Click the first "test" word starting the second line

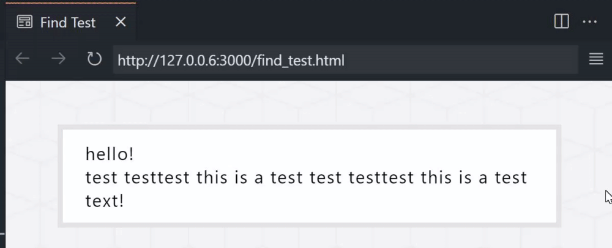(102, 178)
